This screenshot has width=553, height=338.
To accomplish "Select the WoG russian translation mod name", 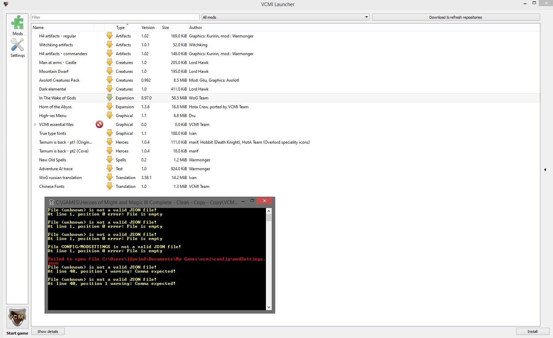I will click(x=60, y=178).
